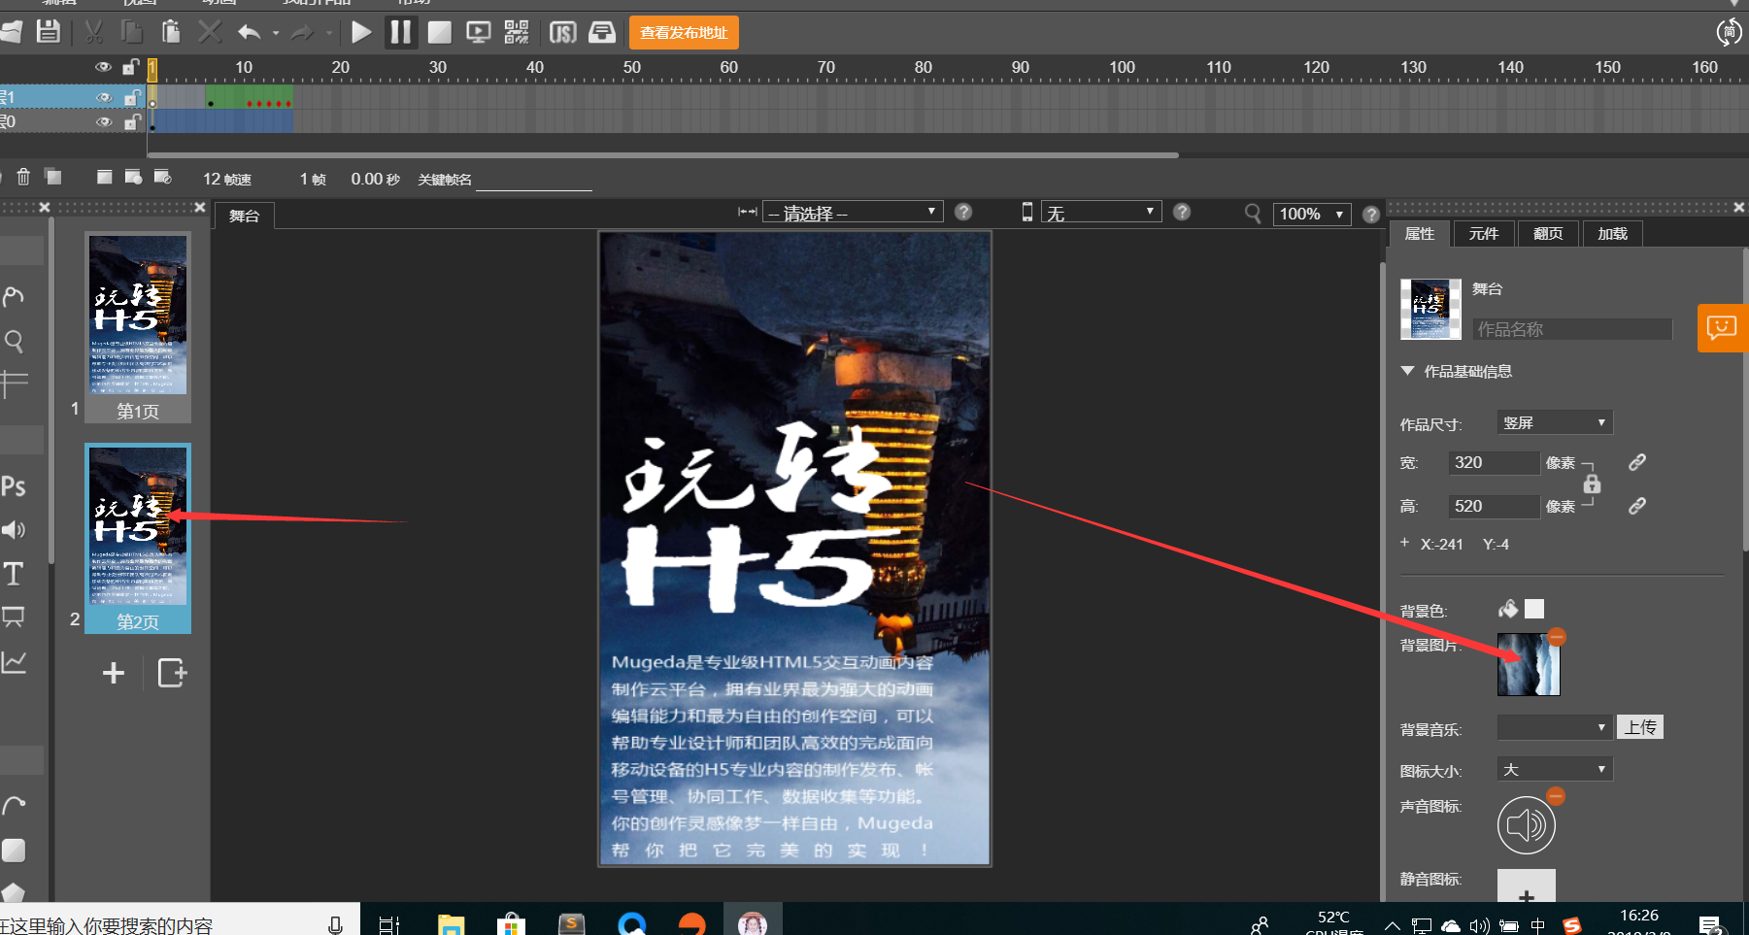Click the orange 查看发布地址 button

point(684,32)
